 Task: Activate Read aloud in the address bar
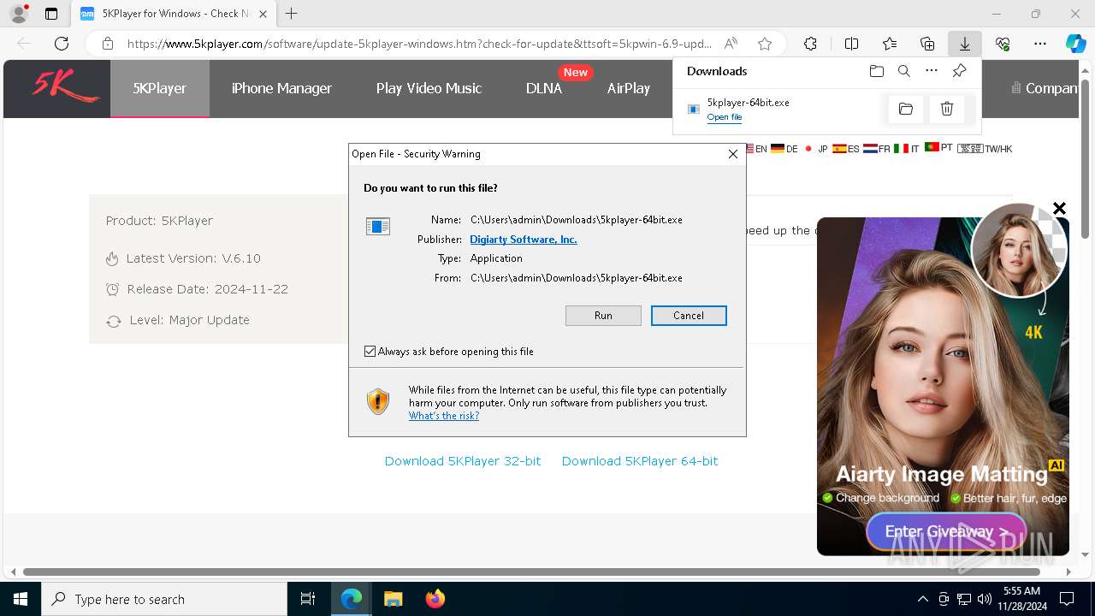[x=731, y=44]
